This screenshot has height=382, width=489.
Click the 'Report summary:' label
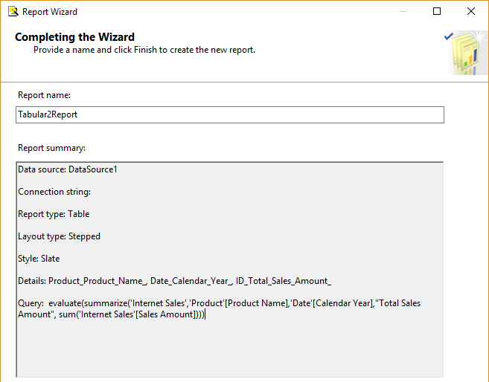(51, 148)
